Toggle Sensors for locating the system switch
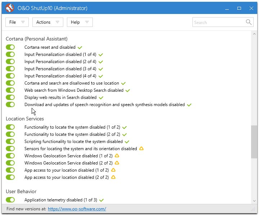259x215 pixels. click(10, 149)
